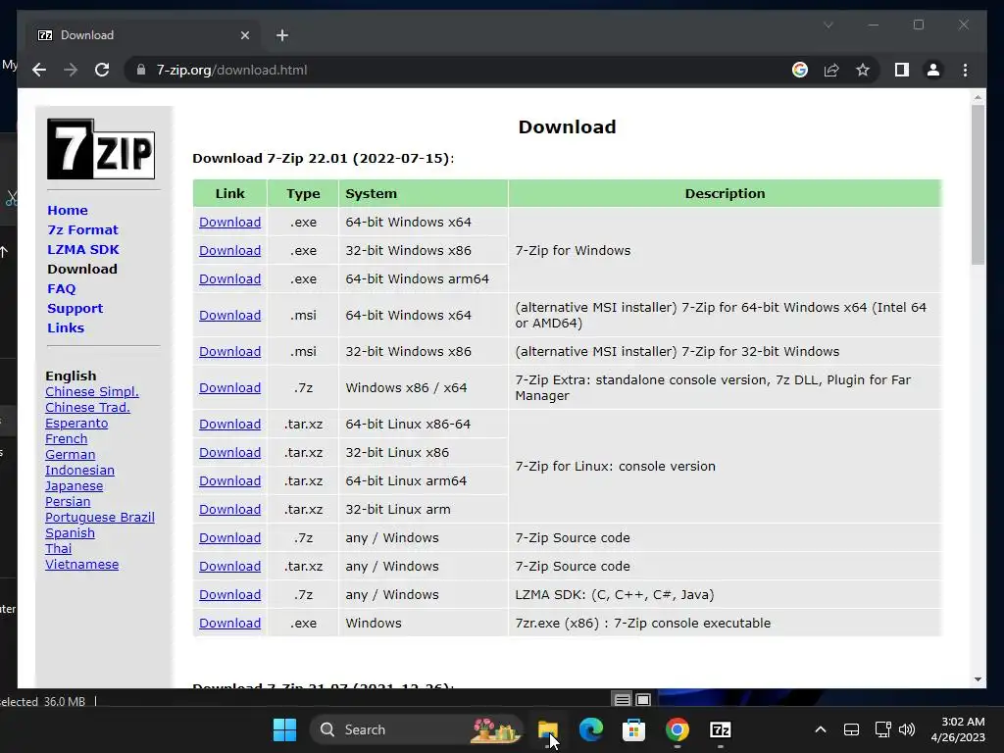Close the Download tab
The image size is (1004, 753).
click(x=244, y=35)
